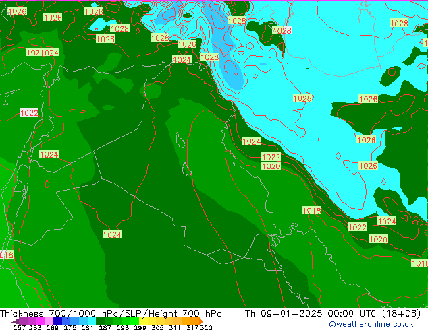Click the purple arrow at legend's left end
This screenshot has width=428, height=330.
click(16, 321)
